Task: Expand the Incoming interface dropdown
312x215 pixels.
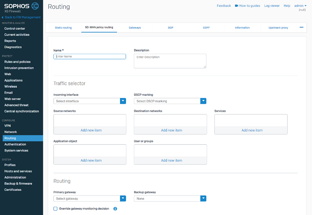Action: 123,101
